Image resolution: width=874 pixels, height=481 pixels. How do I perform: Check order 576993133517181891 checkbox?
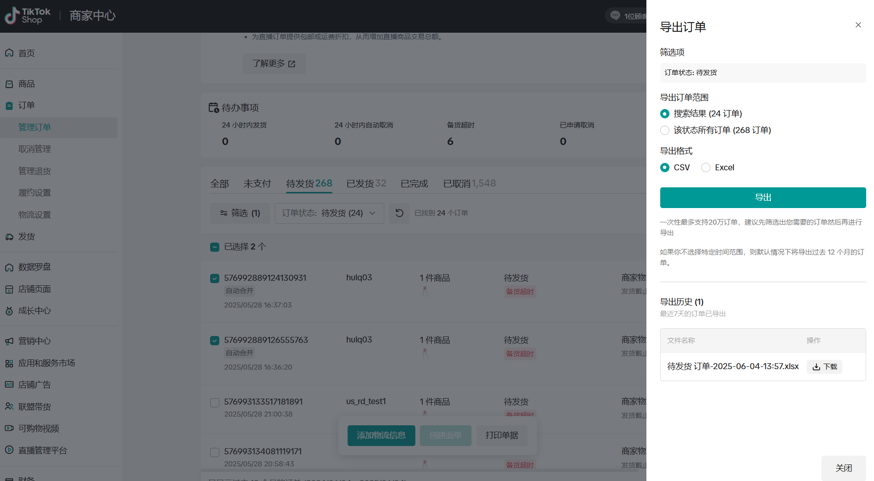[x=215, y=403]
